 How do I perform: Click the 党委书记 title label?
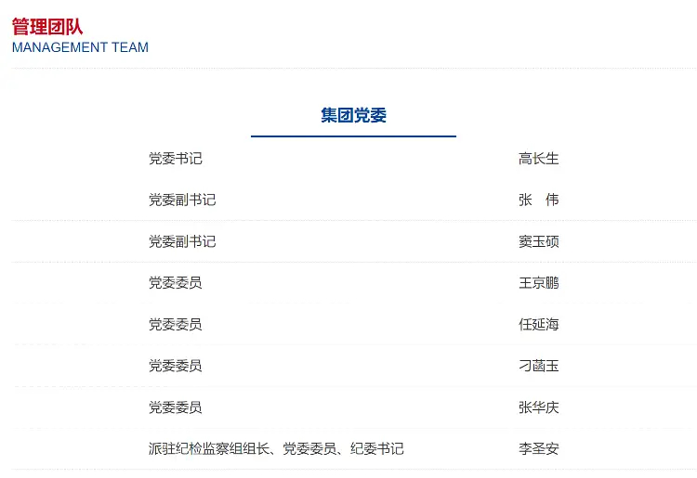(x=175, y=159)
